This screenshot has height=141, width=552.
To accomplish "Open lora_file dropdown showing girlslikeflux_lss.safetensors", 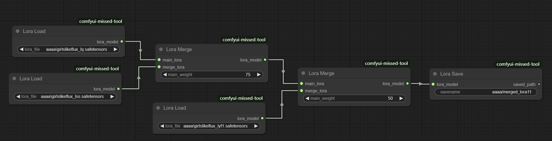I will pos(65,96).
